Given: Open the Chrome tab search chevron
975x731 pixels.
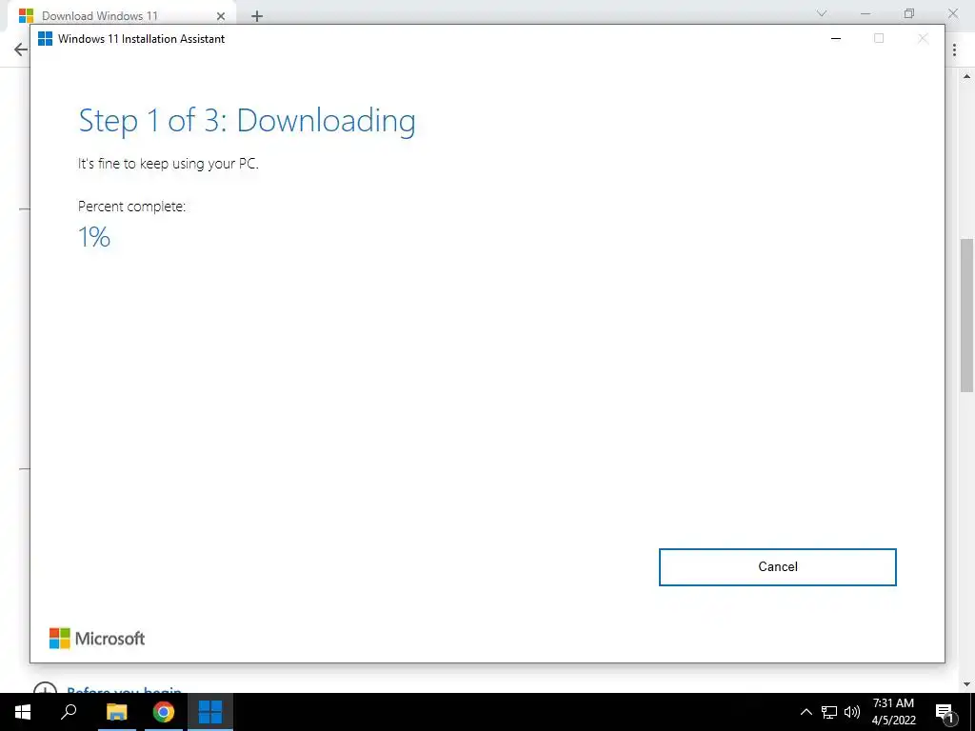Looking at the screenshot, I should coord(822,13).
